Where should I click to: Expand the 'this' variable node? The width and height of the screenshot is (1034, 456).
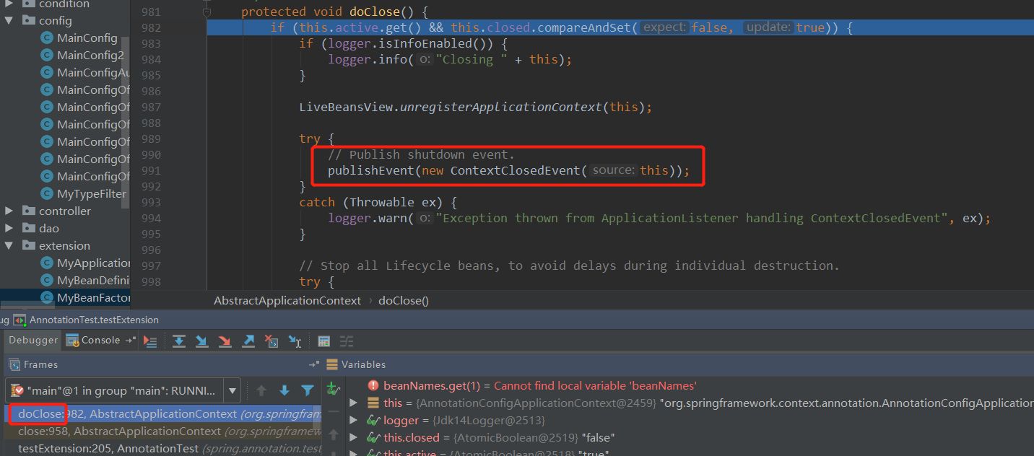point(353,403)
